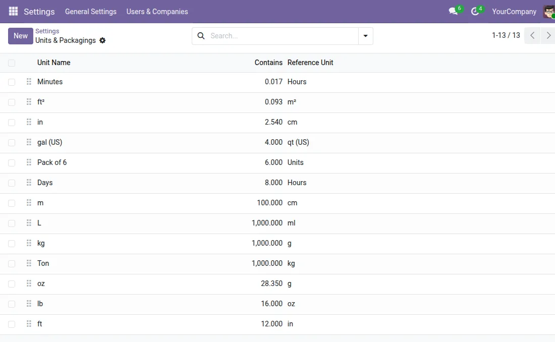Follow the Settings breadcrumb link
This screenshot has height=342, width=555.
click(x=47, y=31)
